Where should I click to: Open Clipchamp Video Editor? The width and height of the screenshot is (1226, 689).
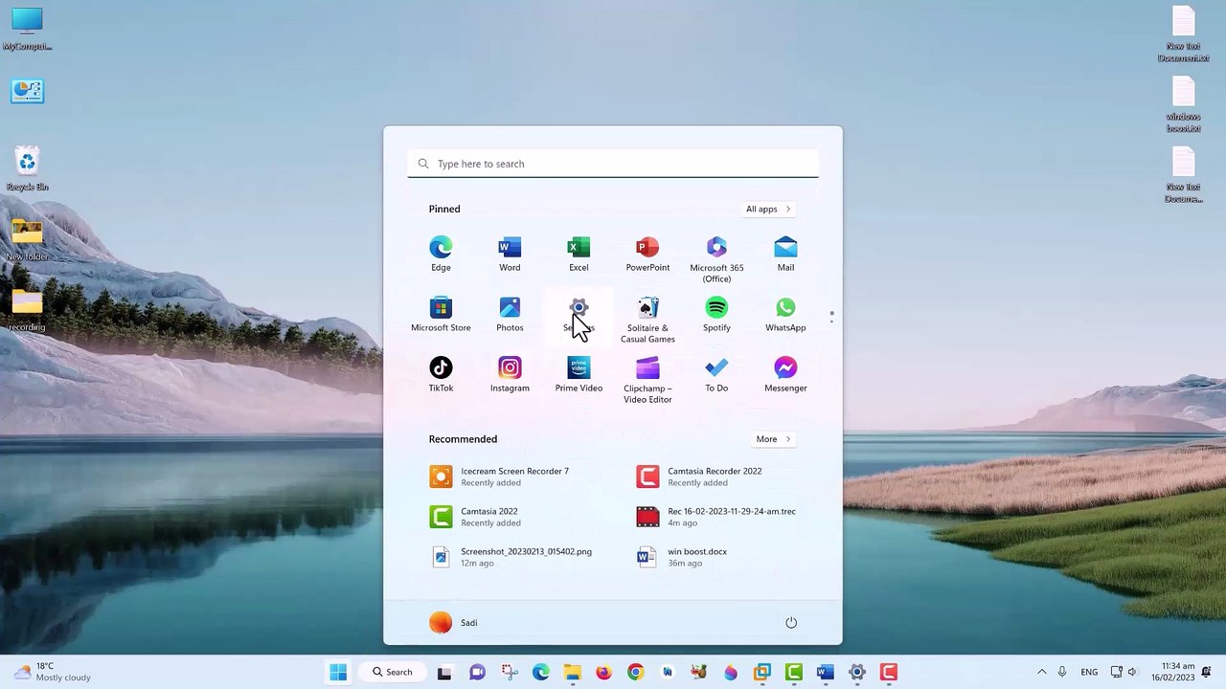click(x=647, y=380)
